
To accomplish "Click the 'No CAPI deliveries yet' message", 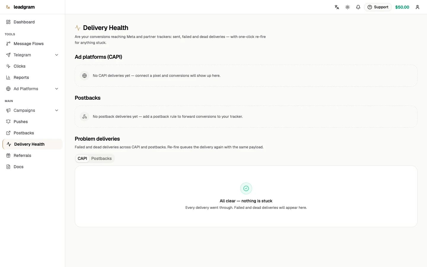I will pos(157,76).
